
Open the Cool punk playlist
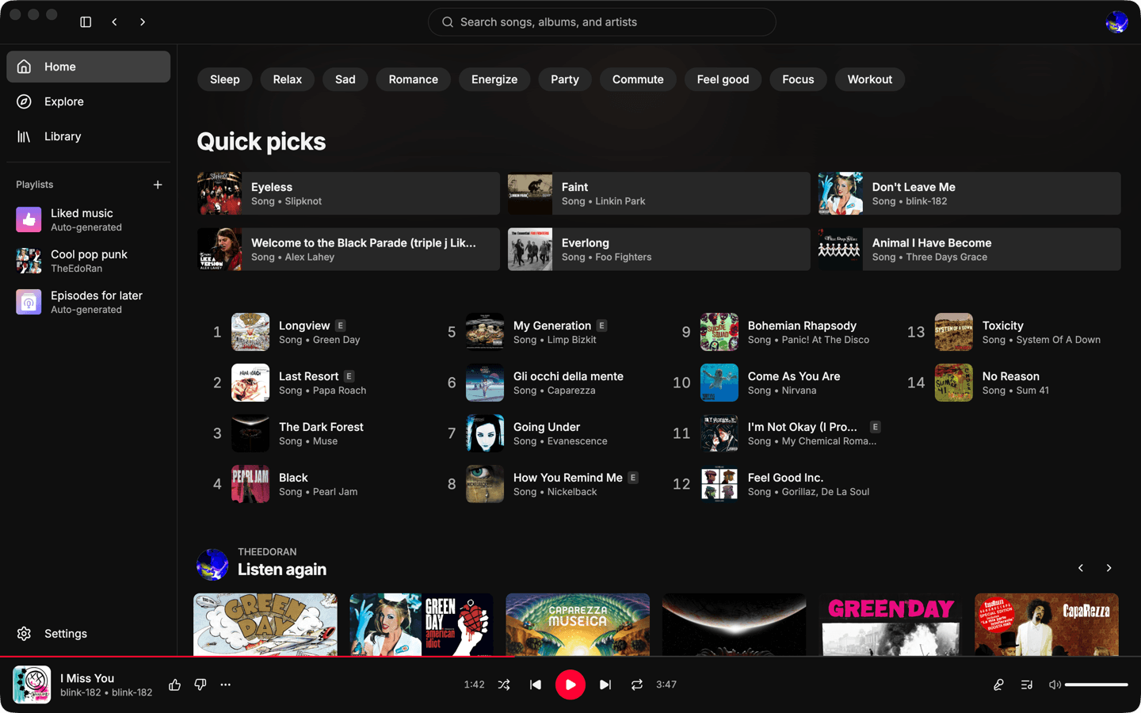[88, 261]
